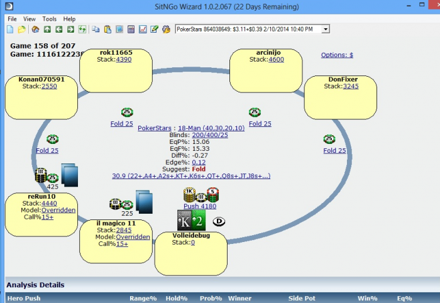Click the Side Pot column header
Image resolution: width=440 pixels, height=303 pixels.
pyautogui.click(x=302, y=298)
